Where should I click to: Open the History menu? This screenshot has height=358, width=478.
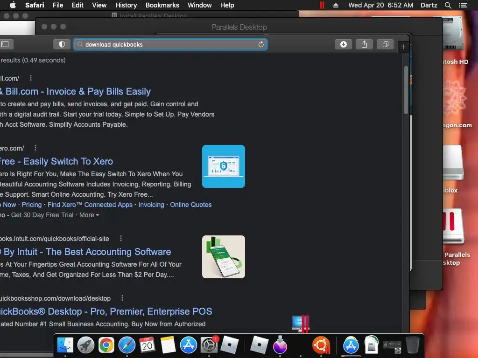126,5
